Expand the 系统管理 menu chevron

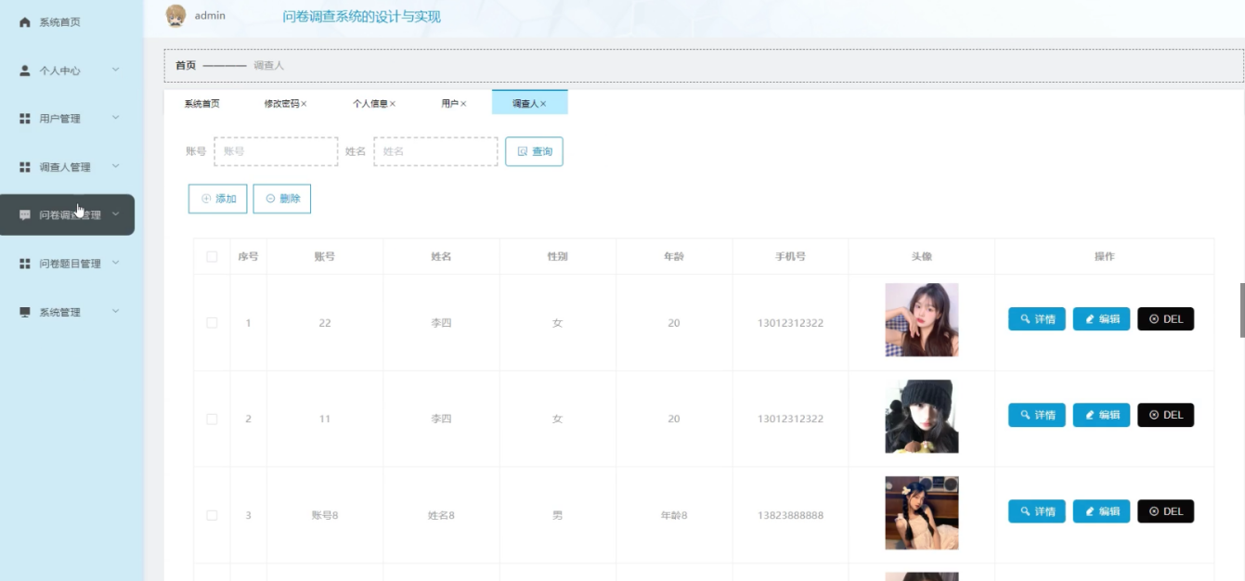click(x=115, y=312)
